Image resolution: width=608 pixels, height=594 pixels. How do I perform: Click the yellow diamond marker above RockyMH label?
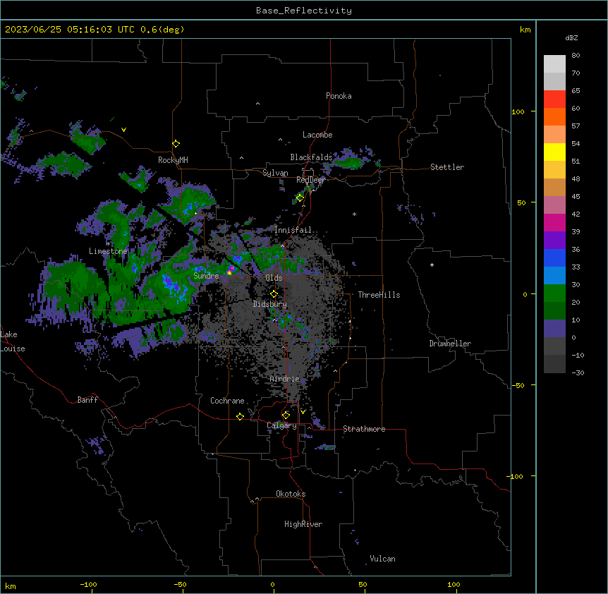pyautogui.click(x=176, y=143)
